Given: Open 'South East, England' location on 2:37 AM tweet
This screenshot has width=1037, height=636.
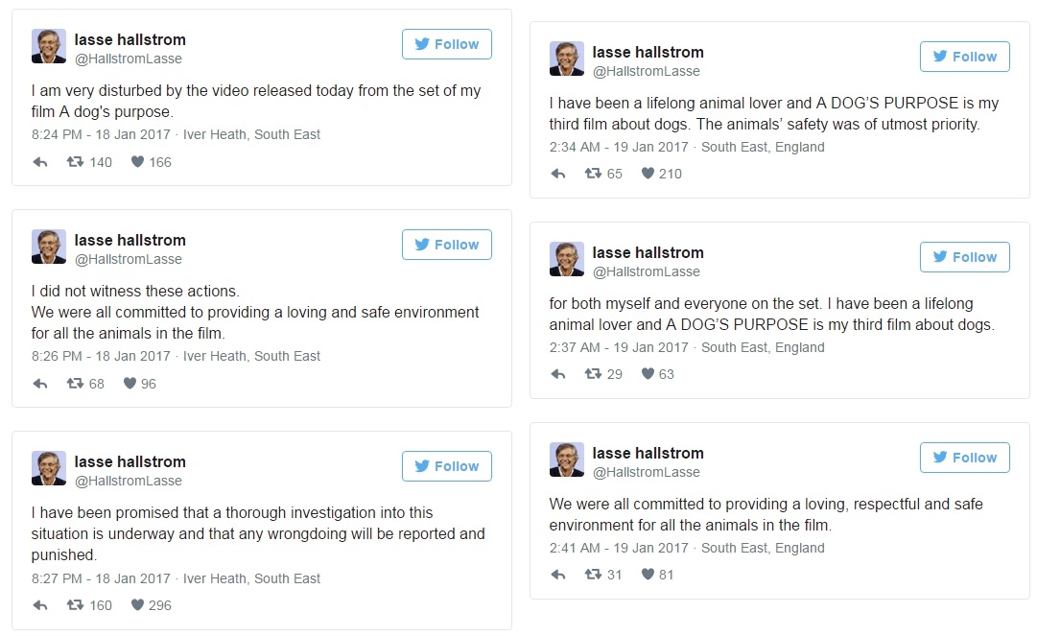Looking at the screenshot, I should point(763,347).
